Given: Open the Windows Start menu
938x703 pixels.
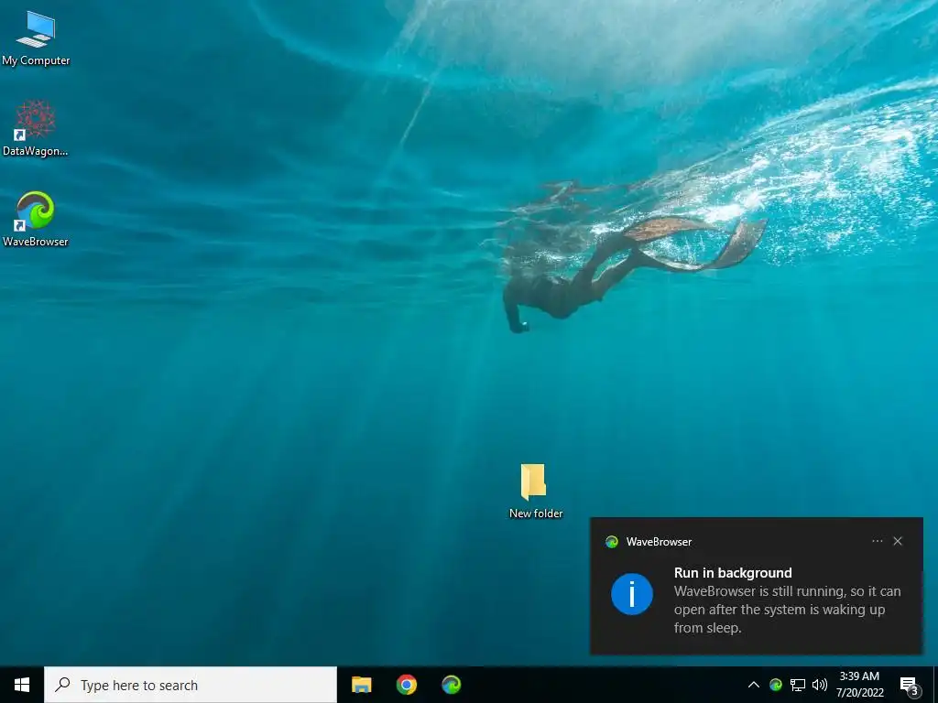Looking at the screenshot, I should click(22, 685).
